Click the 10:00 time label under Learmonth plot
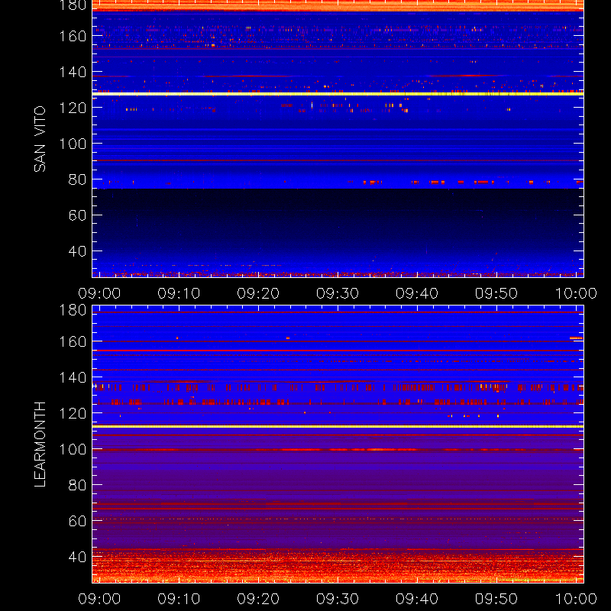The width and height of the screenshot is (611, 611). [576, 599]
